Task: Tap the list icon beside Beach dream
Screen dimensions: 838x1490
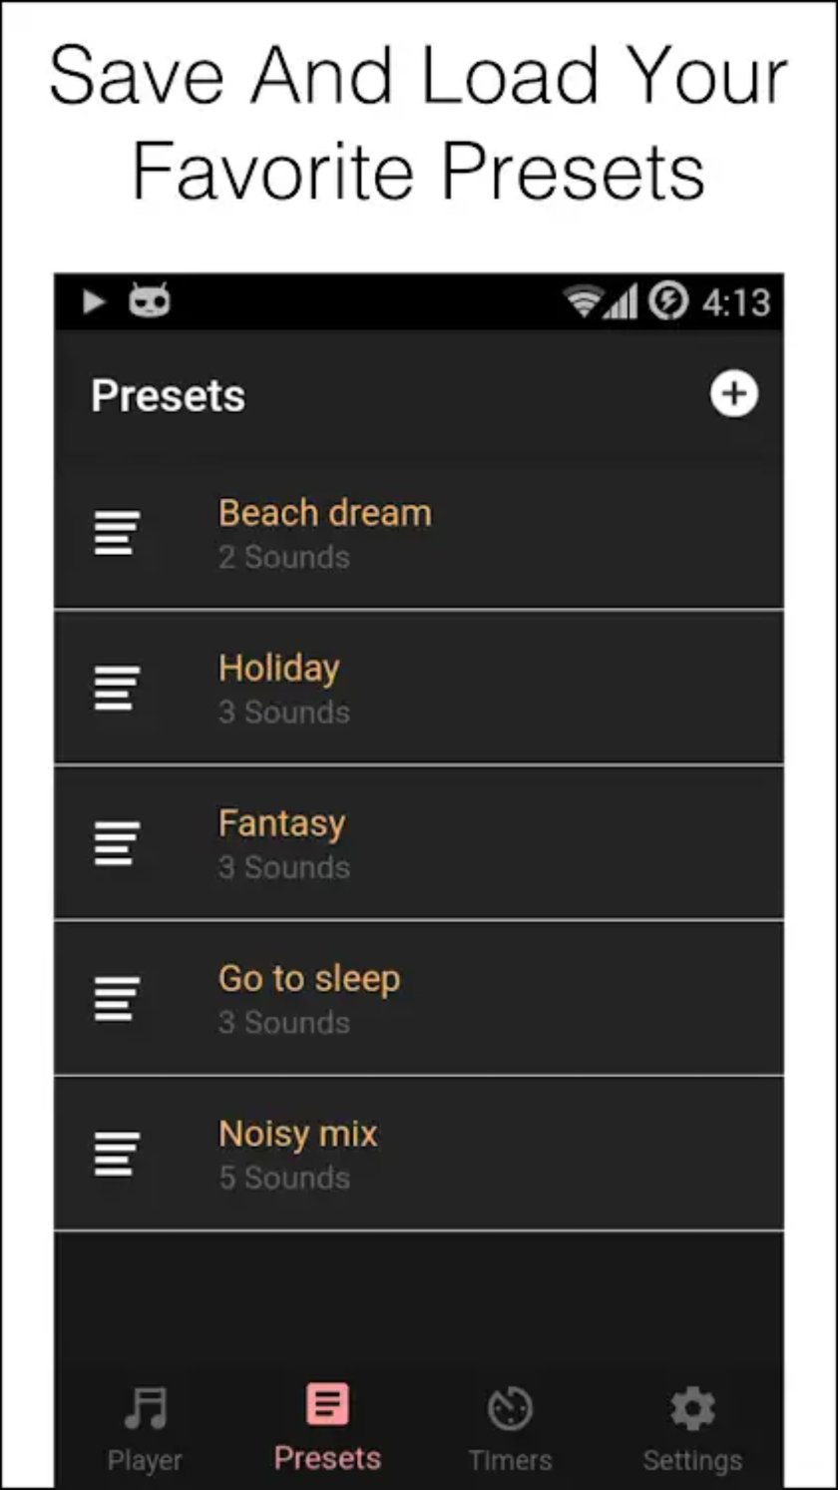Action: tap(117, 533)
